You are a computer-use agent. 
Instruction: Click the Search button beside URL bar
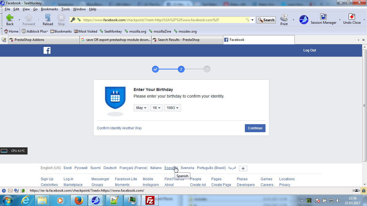coord(266,20)
